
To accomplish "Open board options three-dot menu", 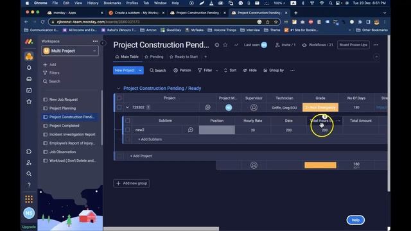I will click(376, 45).
